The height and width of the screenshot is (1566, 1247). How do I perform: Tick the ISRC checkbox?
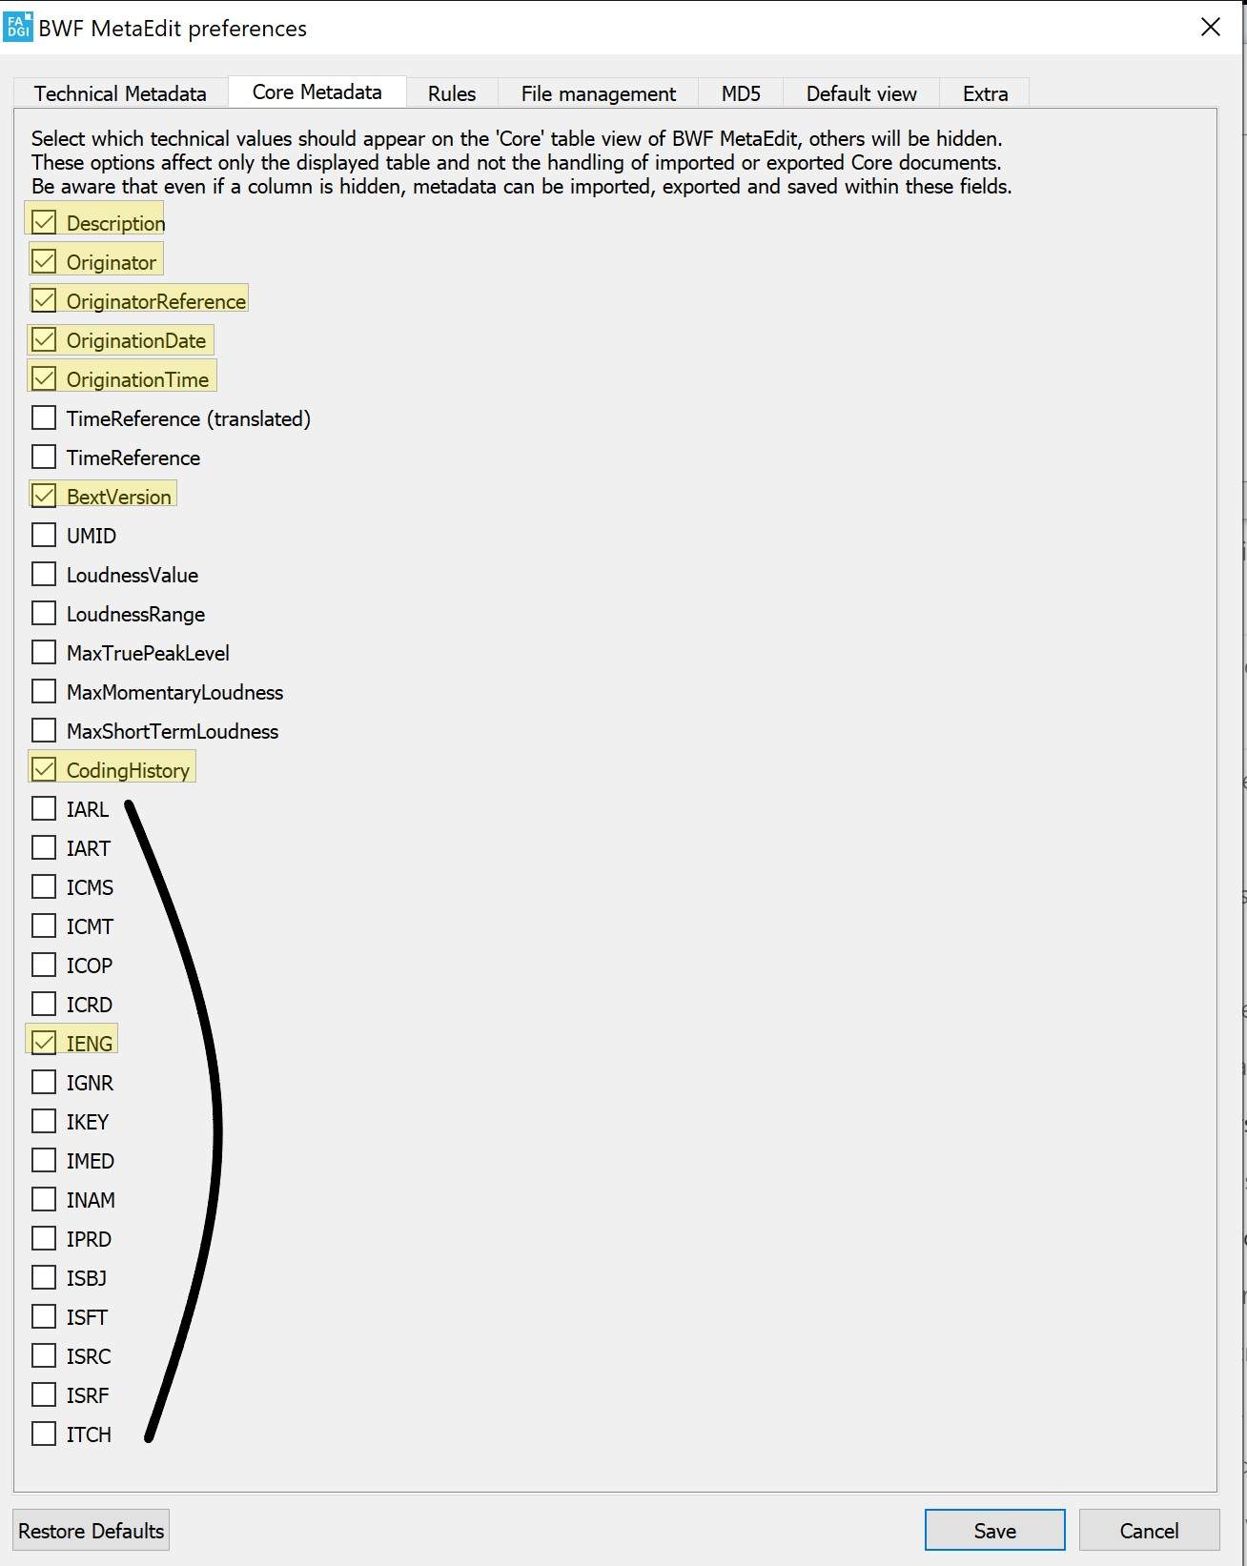tap(44, 1355)
